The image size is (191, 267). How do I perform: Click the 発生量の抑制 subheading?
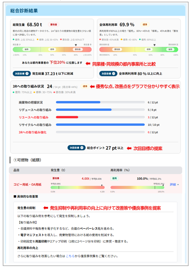26,208
